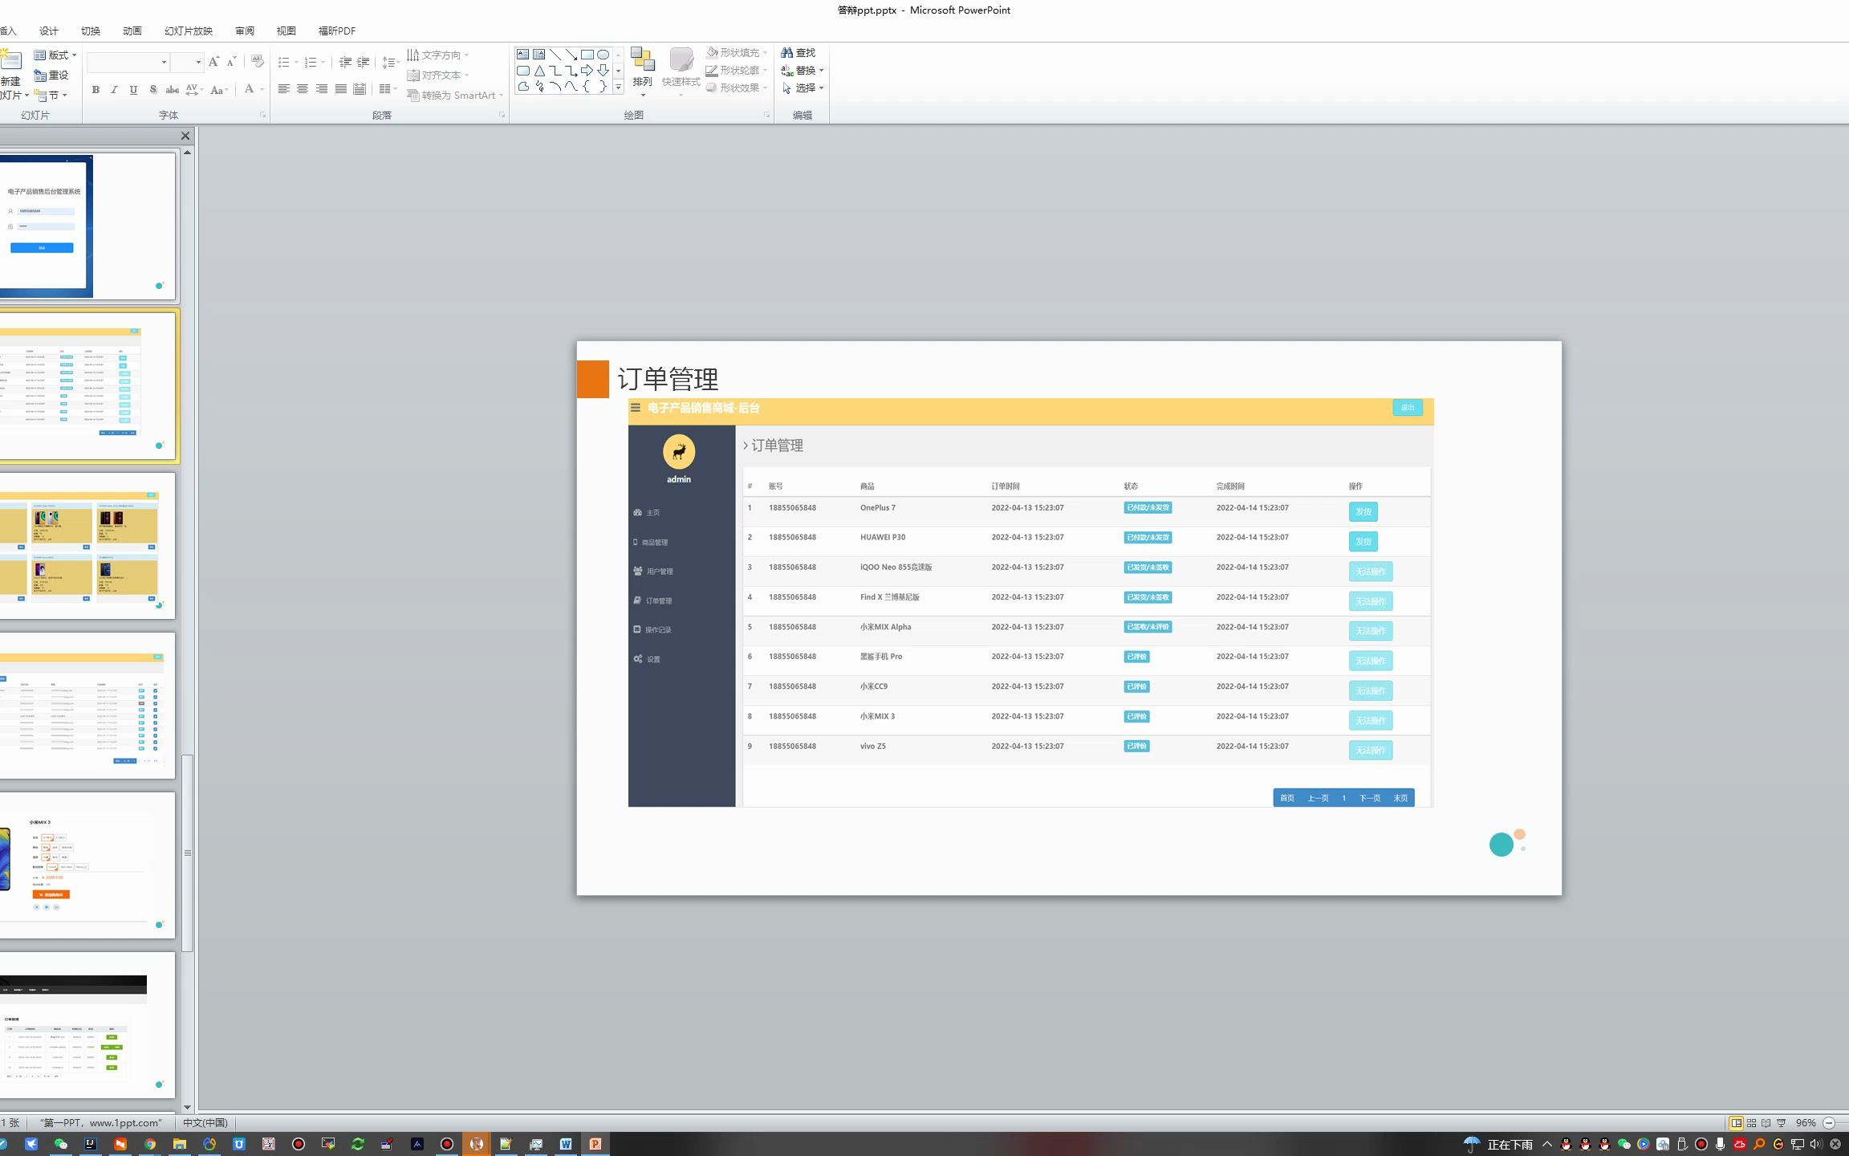
Task: Center-align the paragraph text
Action: click(303, 89)
